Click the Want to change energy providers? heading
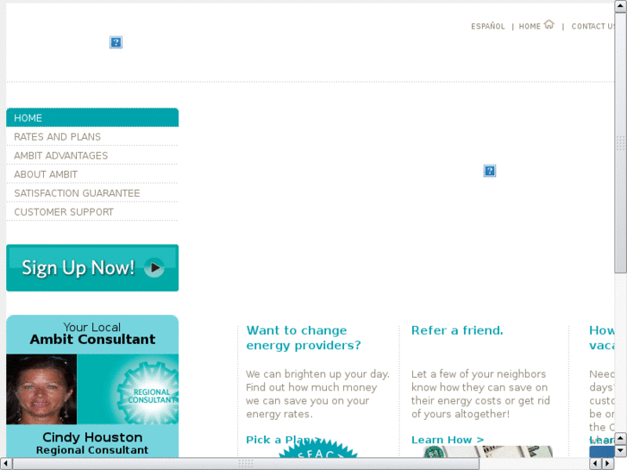 click(x=304, y=337)
